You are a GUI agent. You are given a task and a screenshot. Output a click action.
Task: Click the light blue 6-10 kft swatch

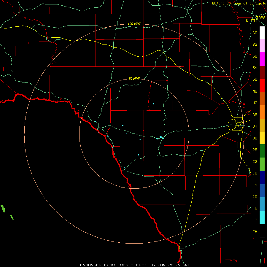(x=262, y=204)
